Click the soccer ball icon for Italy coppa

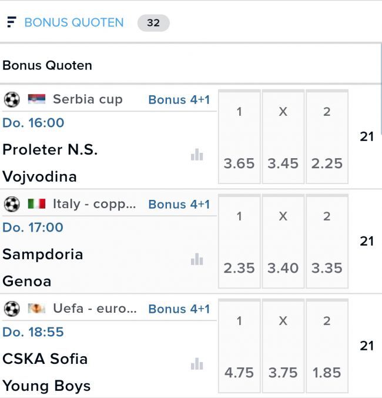point(12,204)
